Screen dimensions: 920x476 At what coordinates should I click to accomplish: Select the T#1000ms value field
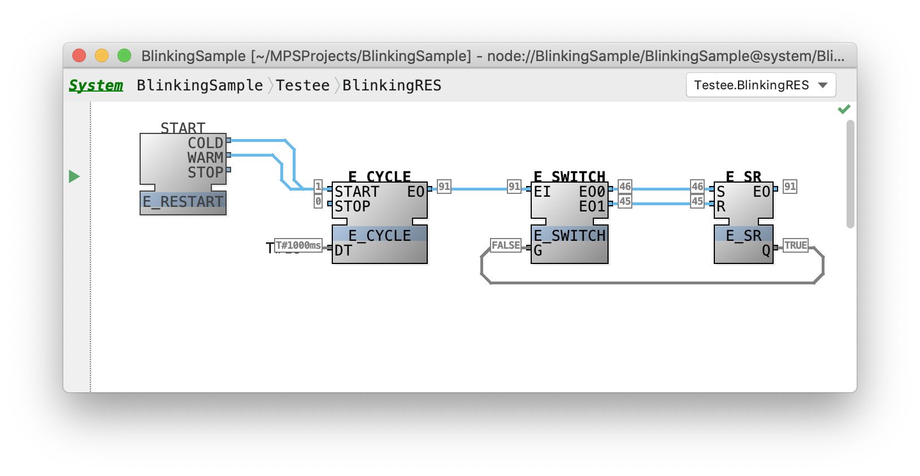pos(298,245)
